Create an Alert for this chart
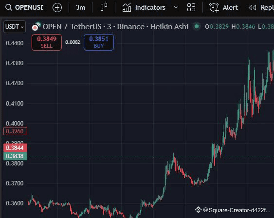The image size is (274, 218). pos(223,7)
